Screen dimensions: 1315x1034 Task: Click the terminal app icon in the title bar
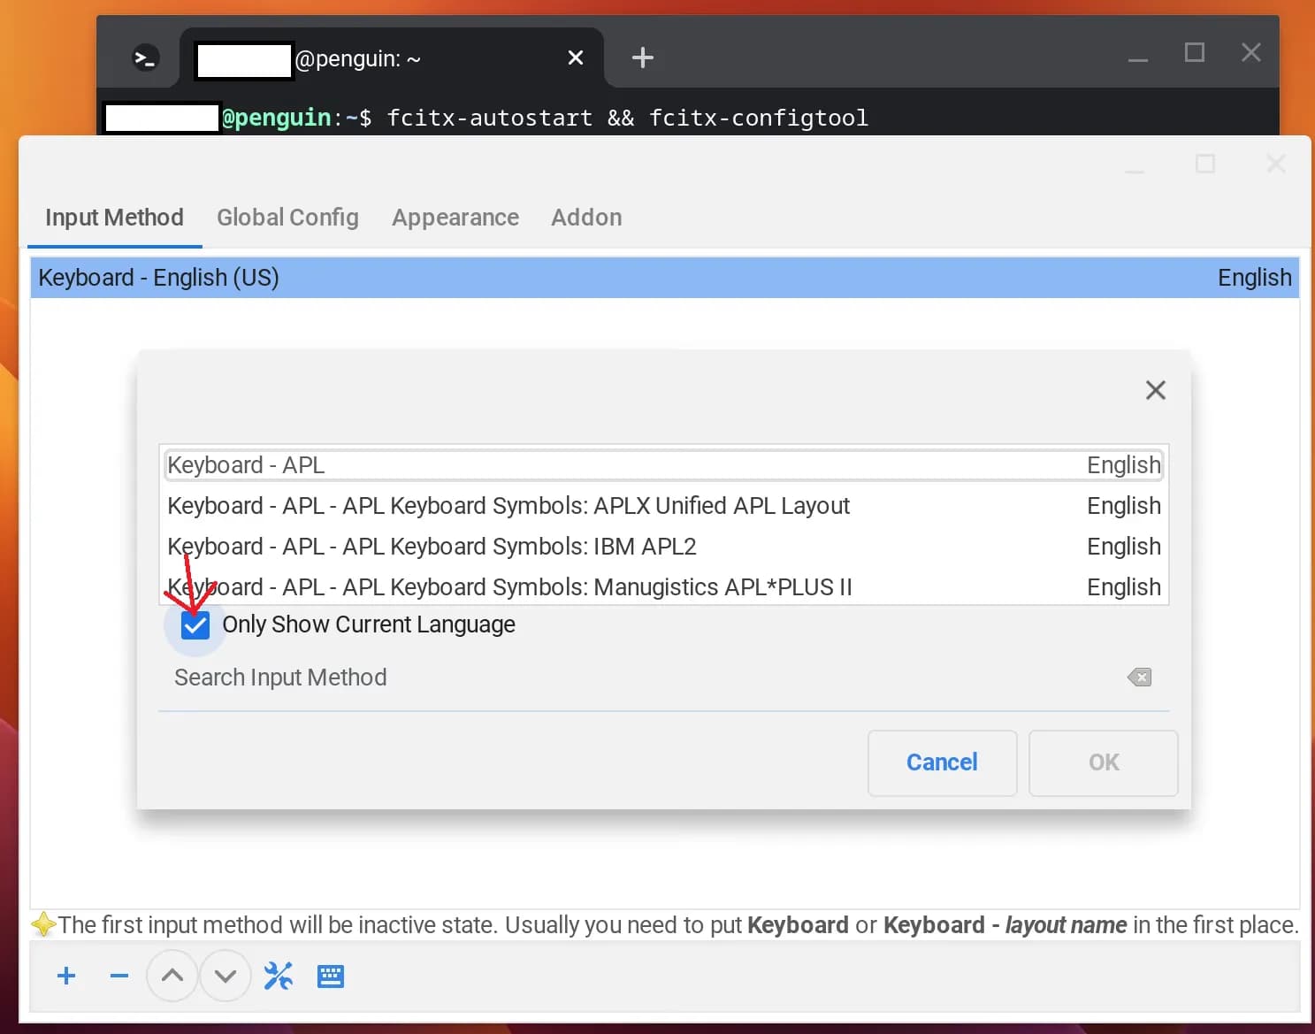(x=144, y=57)
